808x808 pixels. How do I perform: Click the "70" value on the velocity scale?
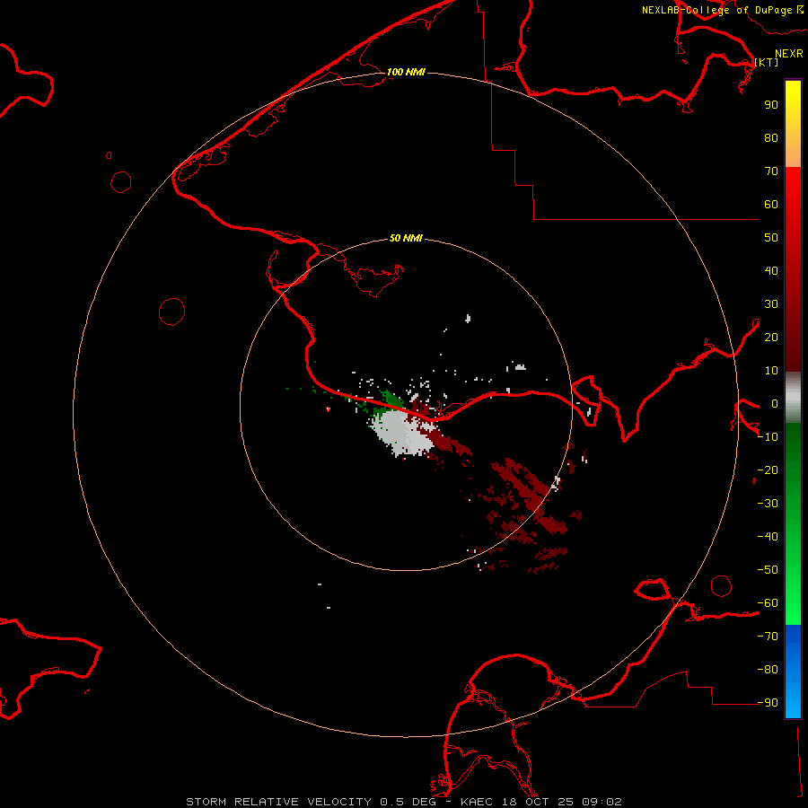(771, 171)
